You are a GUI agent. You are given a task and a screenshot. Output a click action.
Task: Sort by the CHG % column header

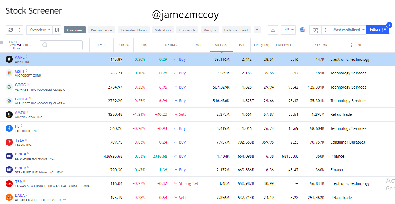coord(124,45)
